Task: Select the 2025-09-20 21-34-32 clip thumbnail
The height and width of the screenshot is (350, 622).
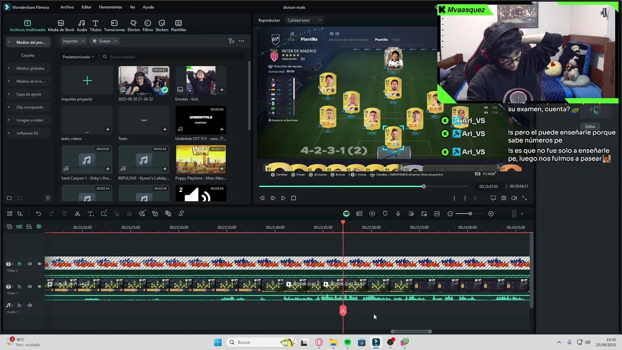Action: [144, 81]
